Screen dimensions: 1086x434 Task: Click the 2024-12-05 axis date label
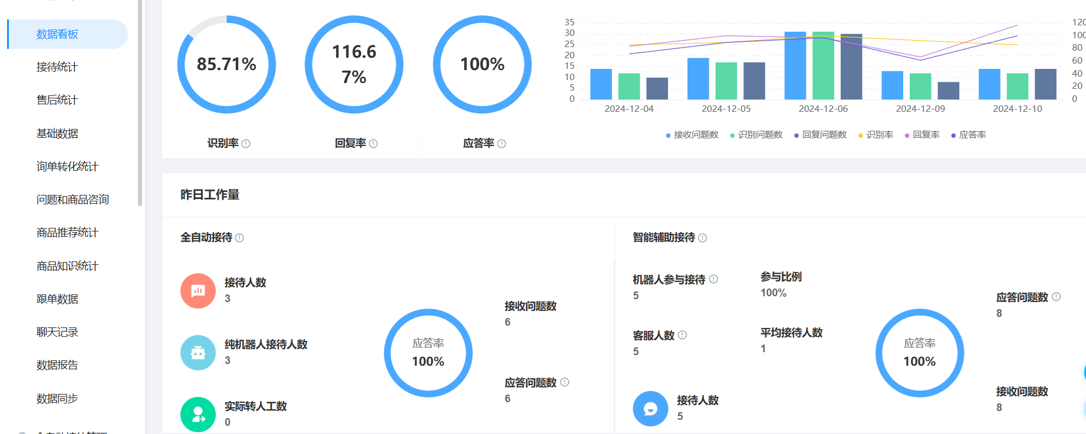726,109
